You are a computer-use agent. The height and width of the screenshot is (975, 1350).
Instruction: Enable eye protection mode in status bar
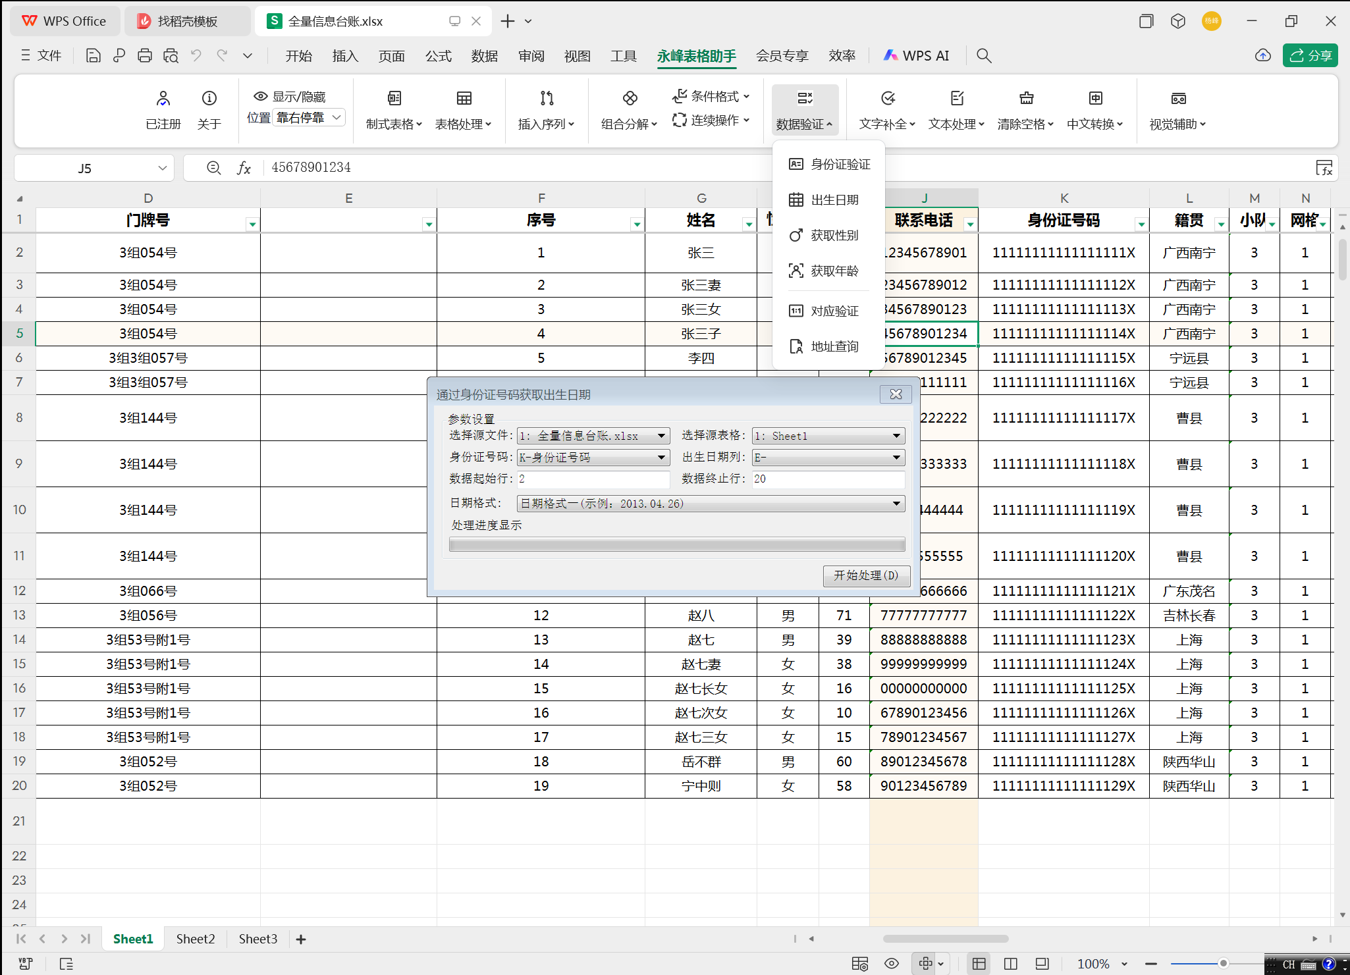[892, 963]
